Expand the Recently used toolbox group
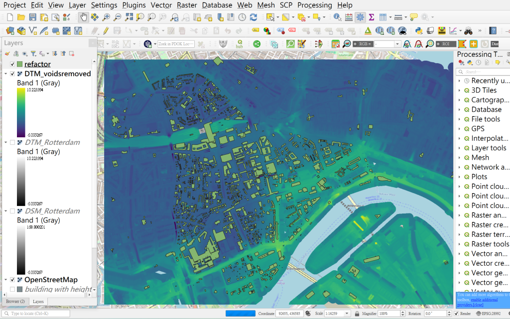The width and height of the screenshot is (510, 319). [x=459, y=81]
